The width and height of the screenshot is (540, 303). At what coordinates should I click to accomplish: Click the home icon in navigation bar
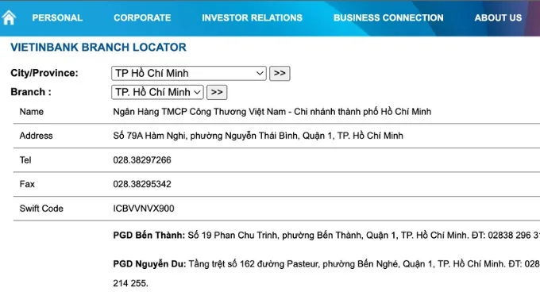point(9,17)
